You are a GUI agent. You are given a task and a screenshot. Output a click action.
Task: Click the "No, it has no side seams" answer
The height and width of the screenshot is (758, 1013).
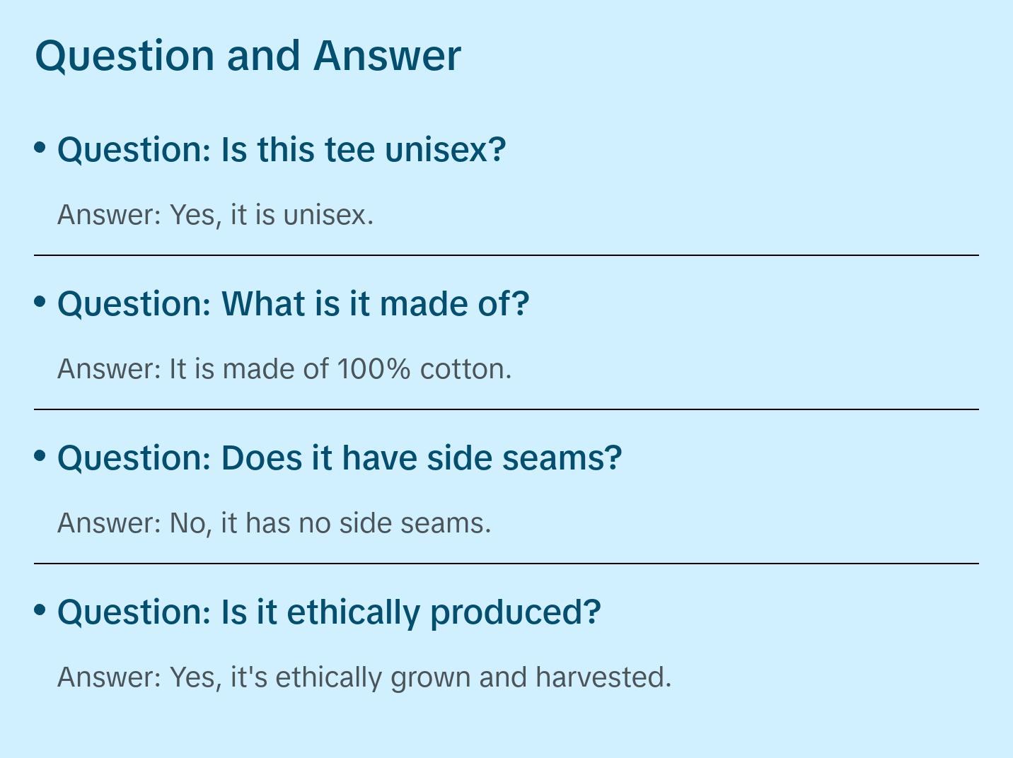[330, 523]
